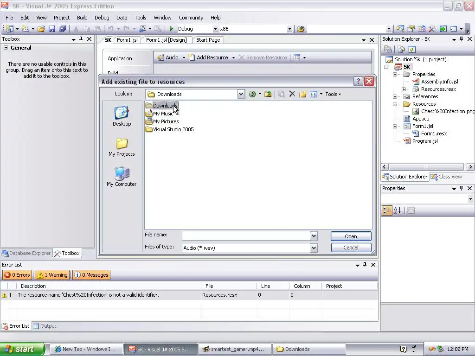Click the Solution Explorer Refresh icon
475x356 pixels.
(x=411, y=49)
